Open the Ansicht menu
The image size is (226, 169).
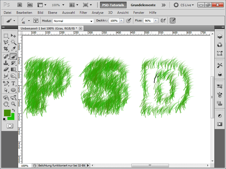click(x=123, y=13)
